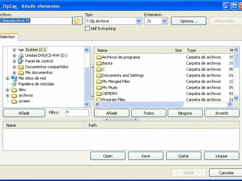This screenshot has width=242, height=181.
Task: Click the Papelera de reciclaje icon
Action: [14, 84]
